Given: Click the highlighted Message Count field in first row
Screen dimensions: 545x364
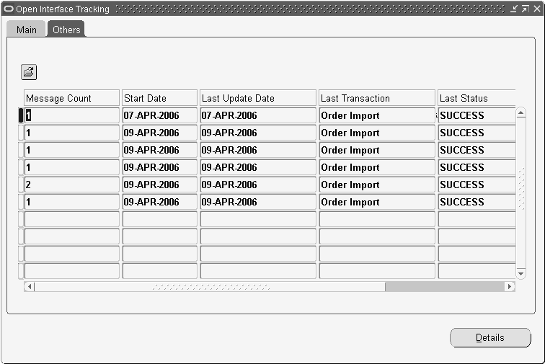Looking at the screenshot, I should tap(71, 115).
